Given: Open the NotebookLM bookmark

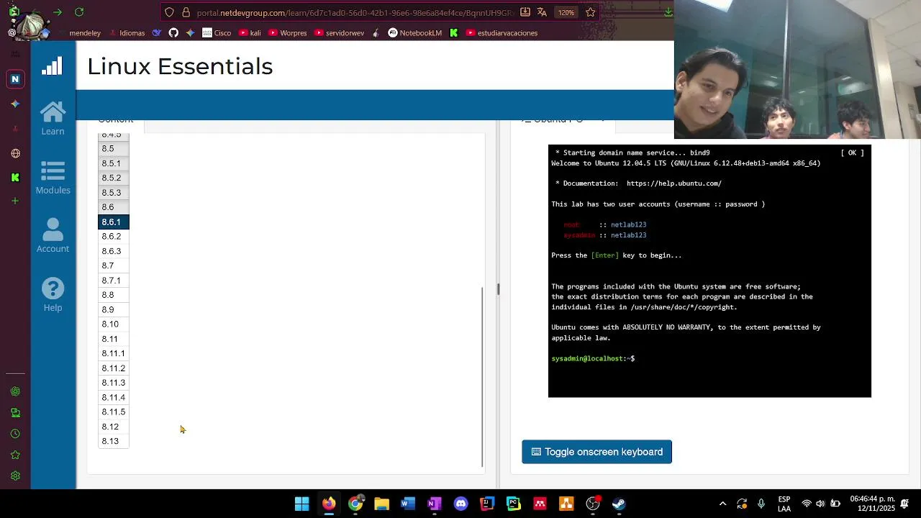Looking at the screenshot, I should pyautogui.click(x=414, y=32).
